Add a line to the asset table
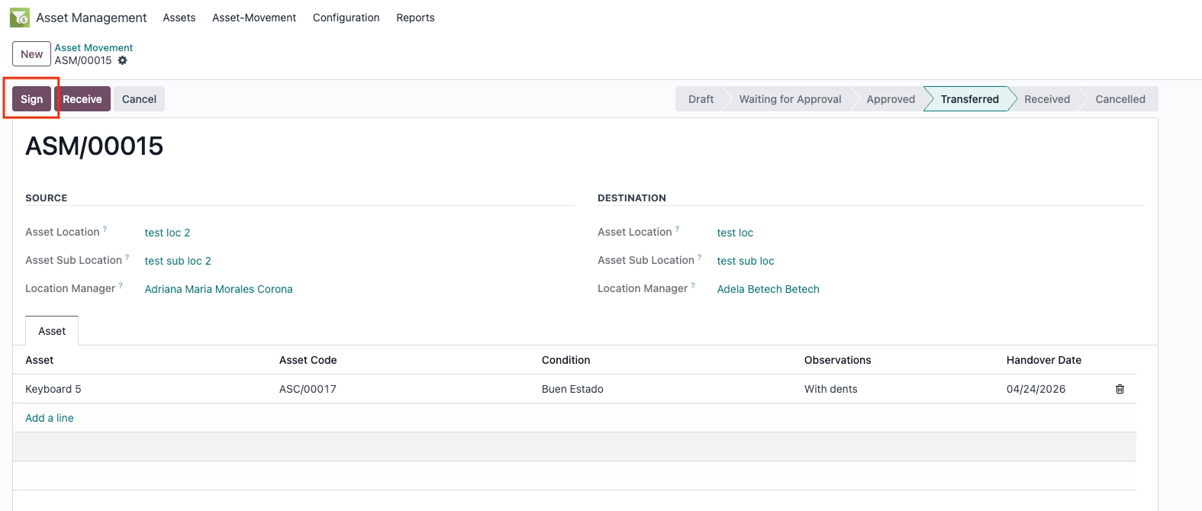Image resolution: width=1202 pixels, height=511 pixels. 50,418
